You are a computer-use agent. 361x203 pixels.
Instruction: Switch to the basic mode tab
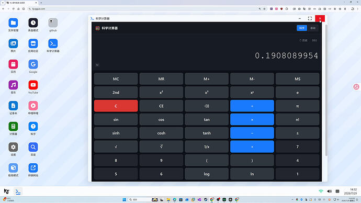click(313, 28)
